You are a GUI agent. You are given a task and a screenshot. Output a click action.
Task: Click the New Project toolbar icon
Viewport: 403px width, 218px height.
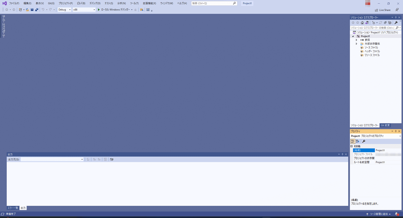click(20, 10)
